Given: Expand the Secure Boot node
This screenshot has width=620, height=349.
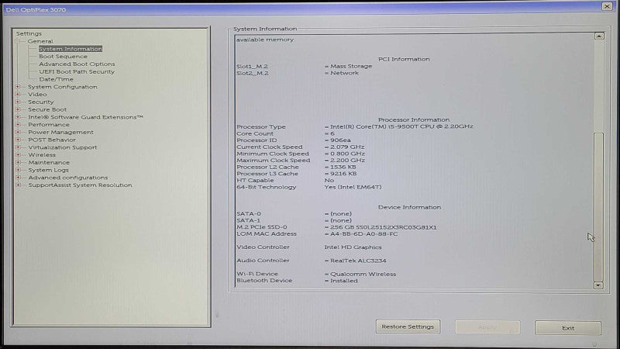Looking at the screenshot, I should (18, 109).
